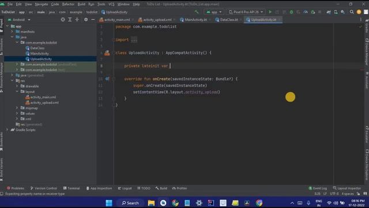Open the Profiler tool window at bottom

[179, 188]
